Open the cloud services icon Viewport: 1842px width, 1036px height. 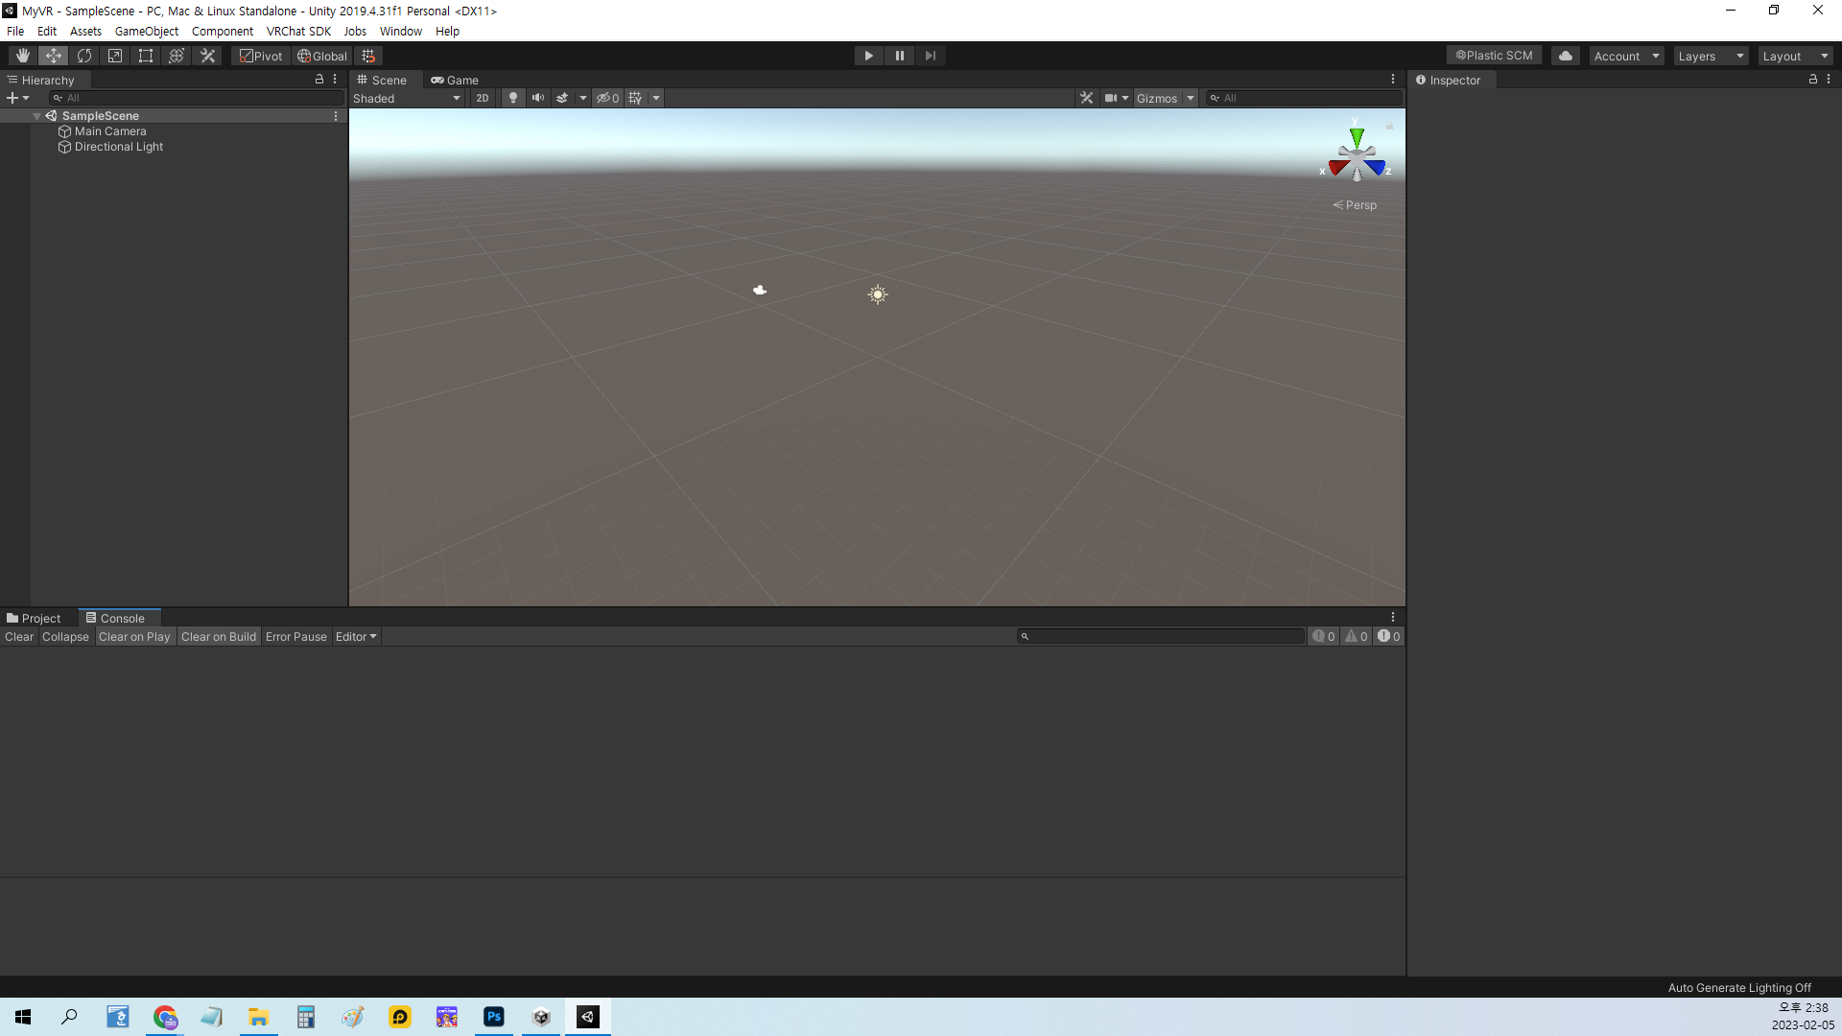pos(1565,56)
